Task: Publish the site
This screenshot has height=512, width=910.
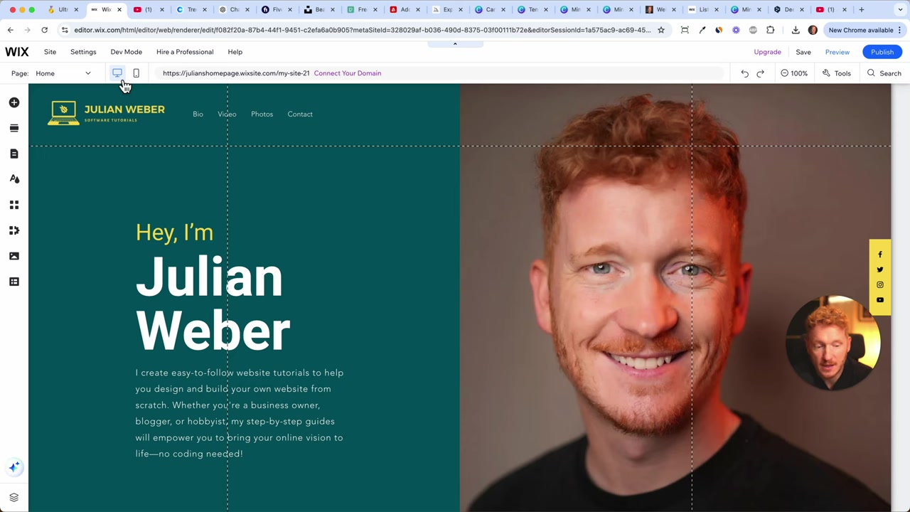Action: [x=882, y=52]
